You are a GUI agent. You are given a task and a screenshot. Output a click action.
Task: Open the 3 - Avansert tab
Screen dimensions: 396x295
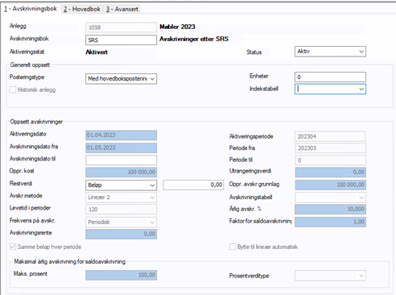tap(122, 9)
